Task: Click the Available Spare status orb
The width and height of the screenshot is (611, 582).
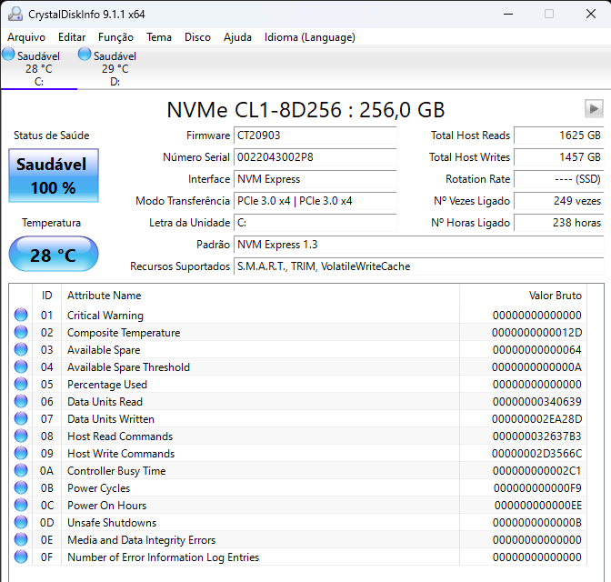Action: tap(21, 349)
